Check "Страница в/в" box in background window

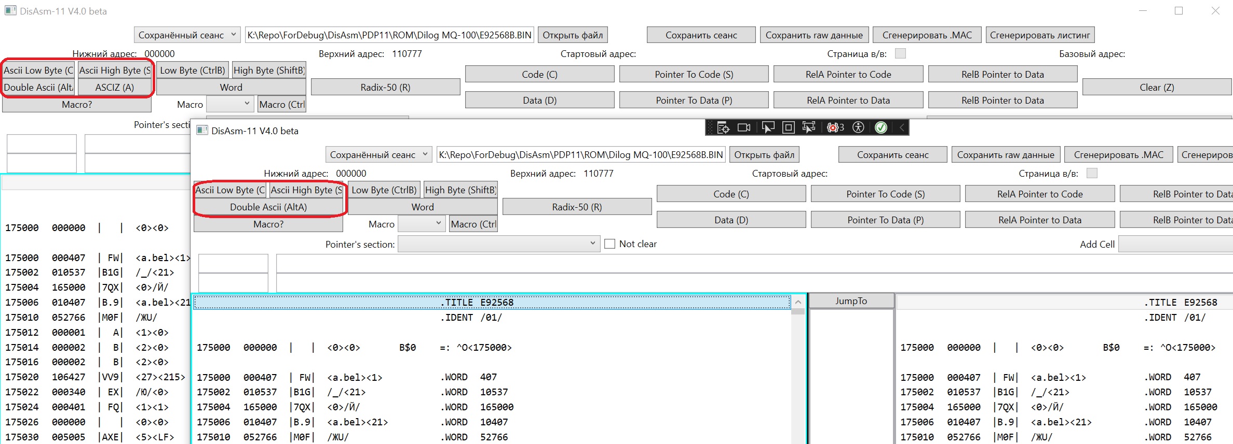[900, 54]
